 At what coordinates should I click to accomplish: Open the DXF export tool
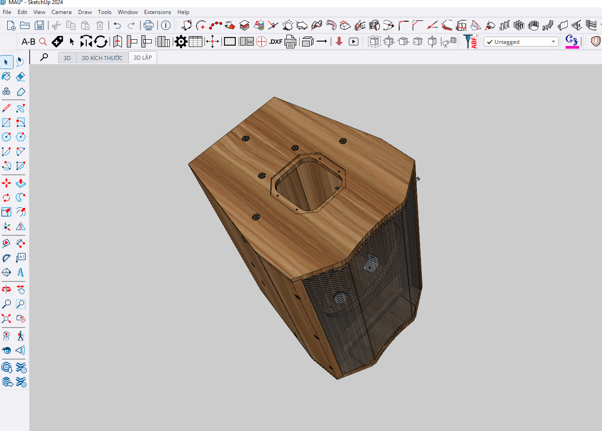pos(275,42)
